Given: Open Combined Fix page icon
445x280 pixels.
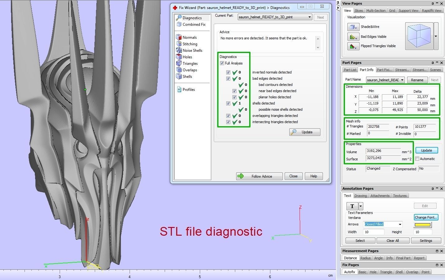Looking at the screenshot, I should [x=179, y=24].
